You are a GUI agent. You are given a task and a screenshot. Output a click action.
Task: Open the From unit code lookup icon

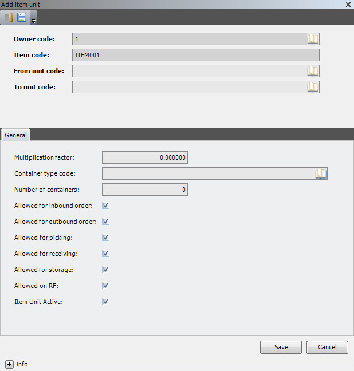tap(313, 71)
